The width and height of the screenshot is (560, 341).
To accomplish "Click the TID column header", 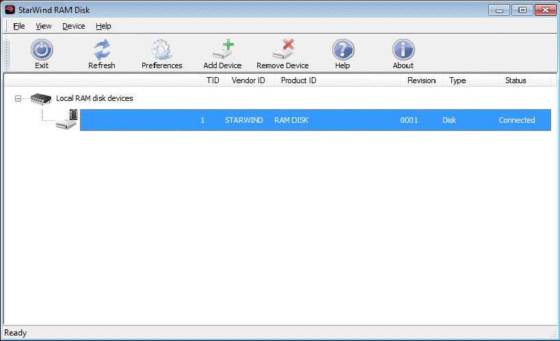I will point(213,80).
